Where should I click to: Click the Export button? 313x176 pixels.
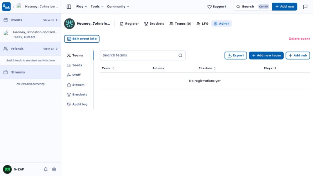pos(236,56)
